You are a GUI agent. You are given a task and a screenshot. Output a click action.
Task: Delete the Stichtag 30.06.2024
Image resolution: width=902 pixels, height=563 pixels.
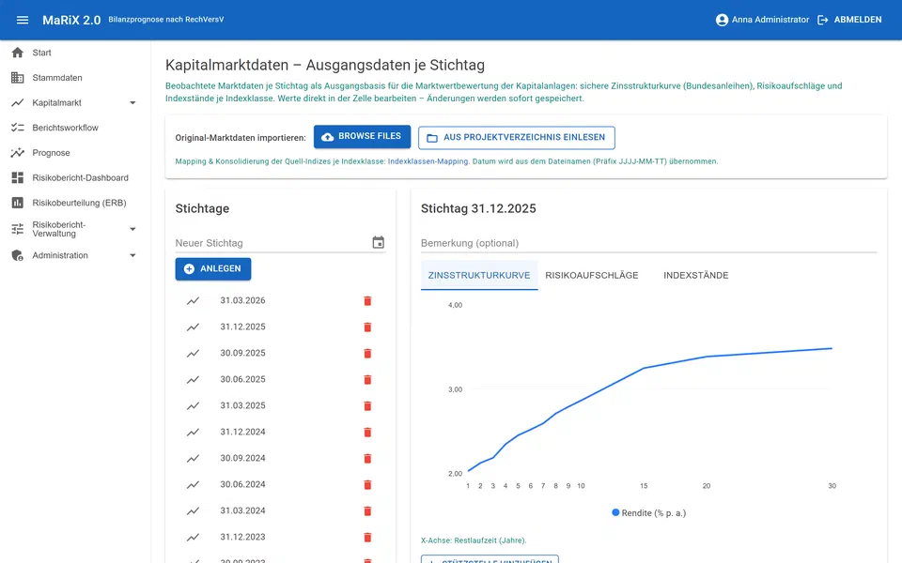tap(367, 485)
